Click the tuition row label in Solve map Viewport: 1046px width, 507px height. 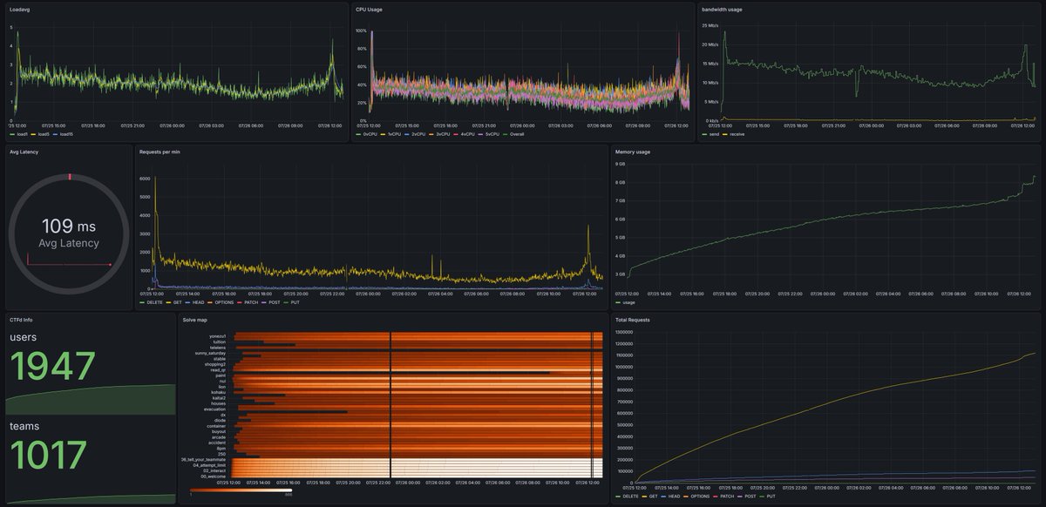[220, 342]
